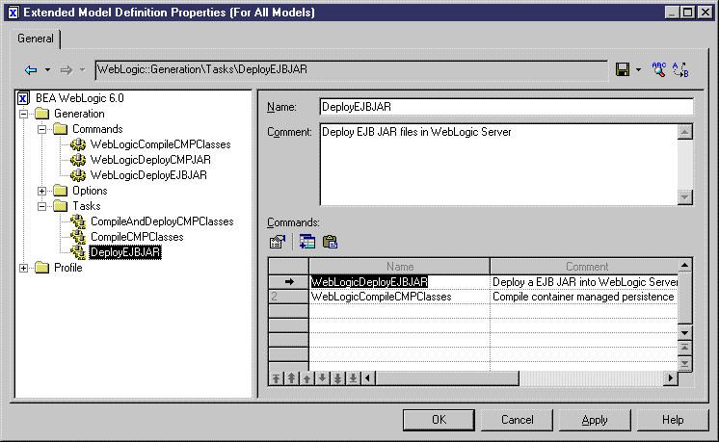Viewport: 719px width, 442px height.
Task: Move row down one line arrow
Action: pyautogui.click(x=322, y=378)
